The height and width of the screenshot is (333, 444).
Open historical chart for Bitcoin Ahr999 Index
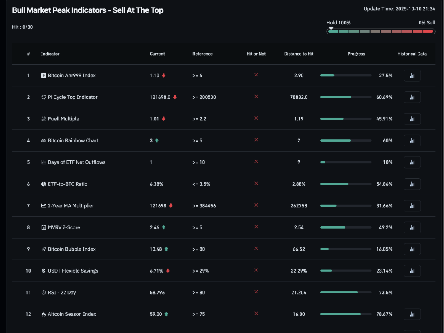(412, 76)
